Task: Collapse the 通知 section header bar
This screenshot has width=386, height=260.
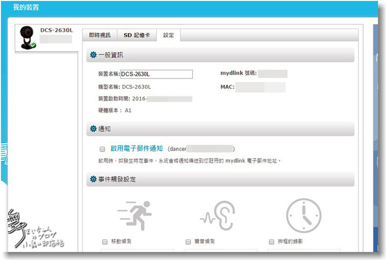Action: click(x=220, y=129)
